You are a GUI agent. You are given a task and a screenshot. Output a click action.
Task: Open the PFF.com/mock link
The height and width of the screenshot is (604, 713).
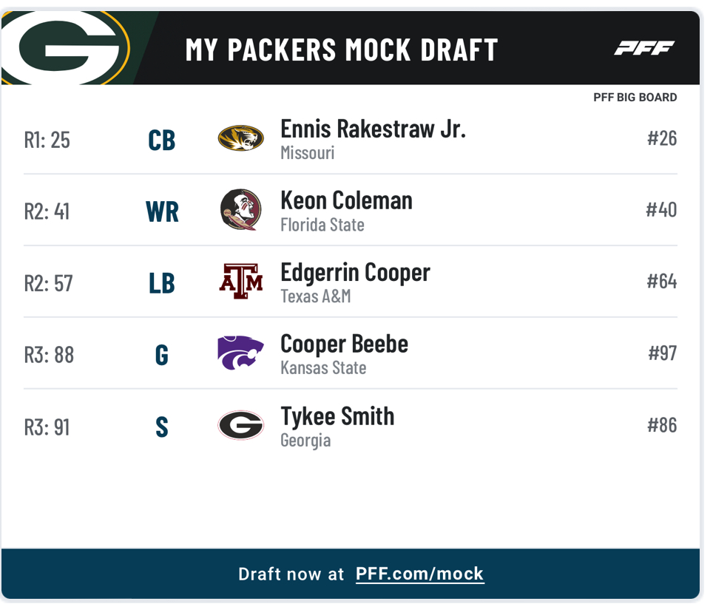[419, 574]
